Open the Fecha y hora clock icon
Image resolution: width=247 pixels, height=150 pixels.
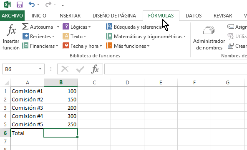pos(66,46)
